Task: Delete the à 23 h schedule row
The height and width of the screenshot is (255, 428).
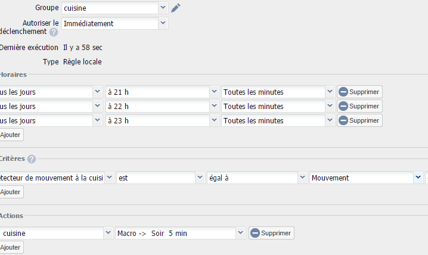Action: click(x=359, y=120)
